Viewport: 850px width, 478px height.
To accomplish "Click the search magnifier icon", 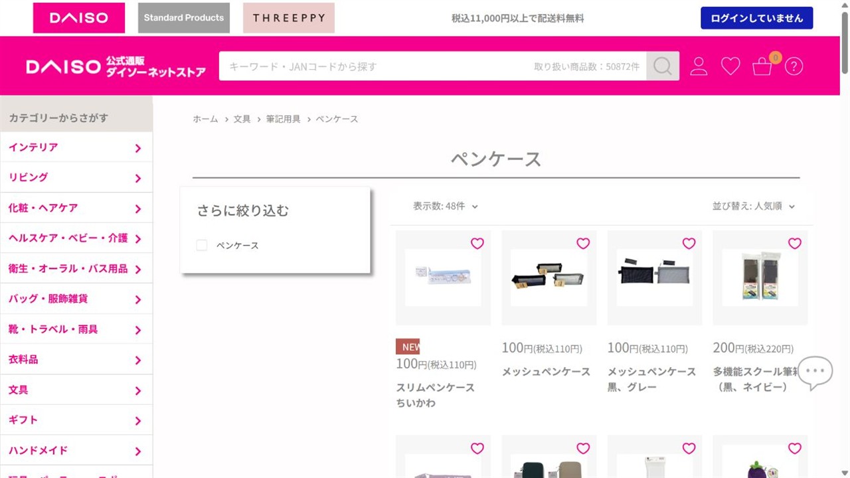I will click(663, 66).
